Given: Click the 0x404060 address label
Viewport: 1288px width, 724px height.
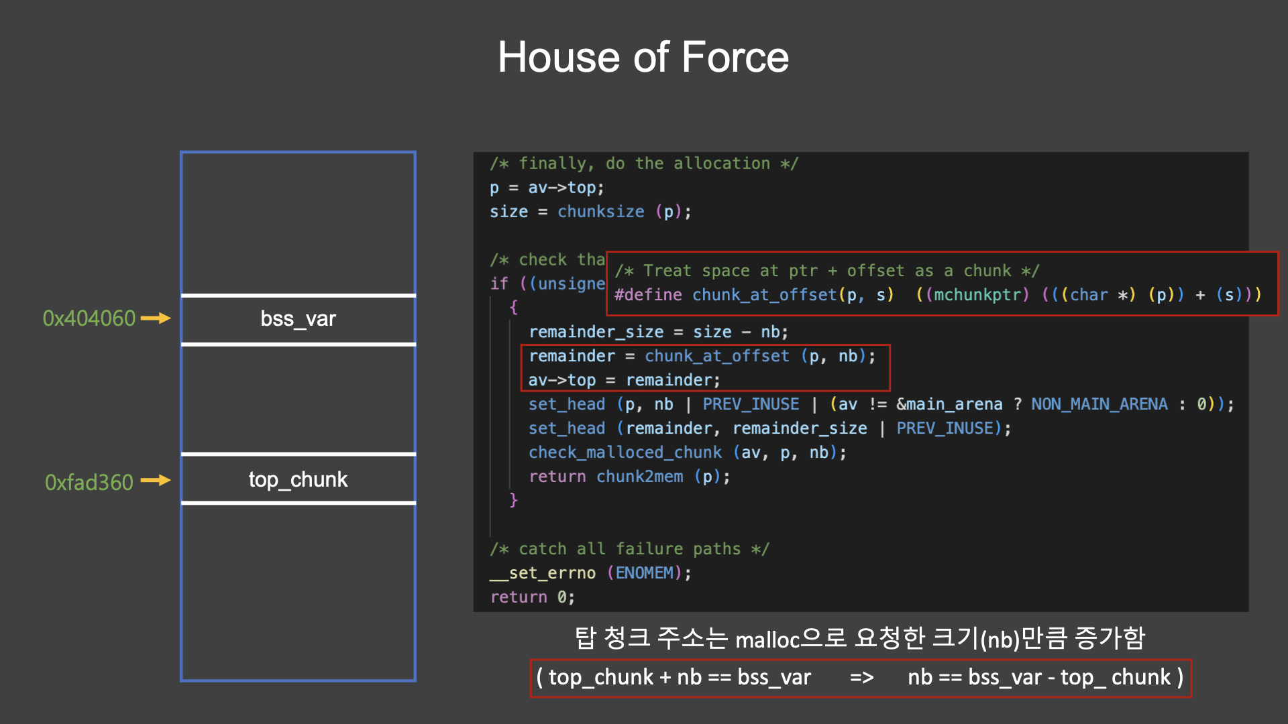Looking at the screenshot, I should point(89,318).
